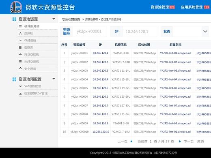The width and height of the screenshot is (211, 158).
Task: Open the 状态 dropdown chevron
Action: pyautogui.click(x=205, y=31)
